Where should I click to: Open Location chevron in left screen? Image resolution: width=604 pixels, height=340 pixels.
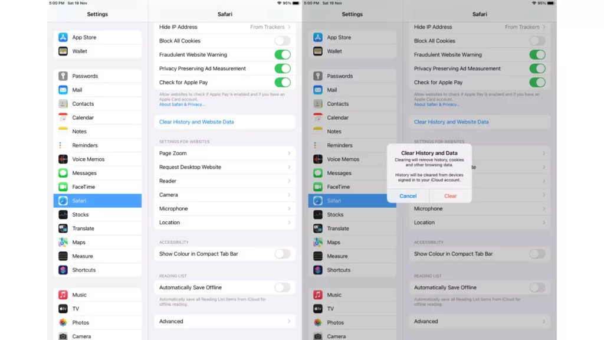pyautogui.click(x=289, y=223)
